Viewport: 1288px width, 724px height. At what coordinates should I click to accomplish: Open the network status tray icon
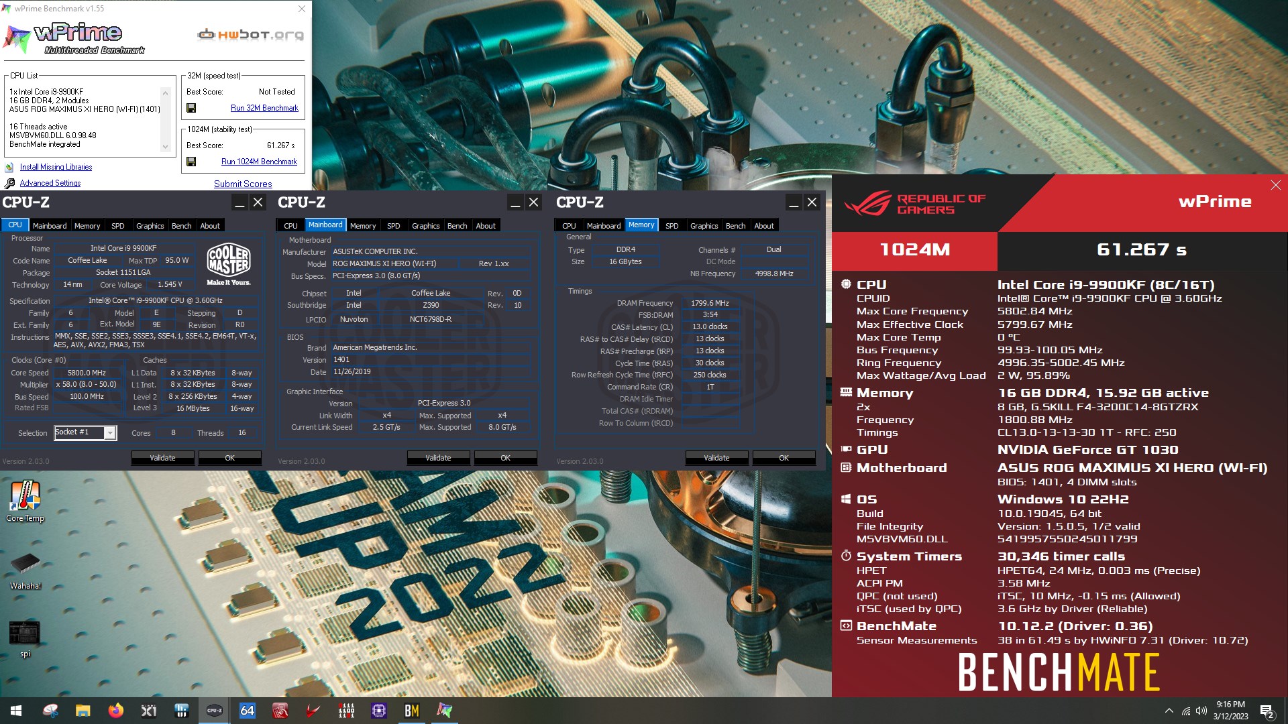point(1185,711)
